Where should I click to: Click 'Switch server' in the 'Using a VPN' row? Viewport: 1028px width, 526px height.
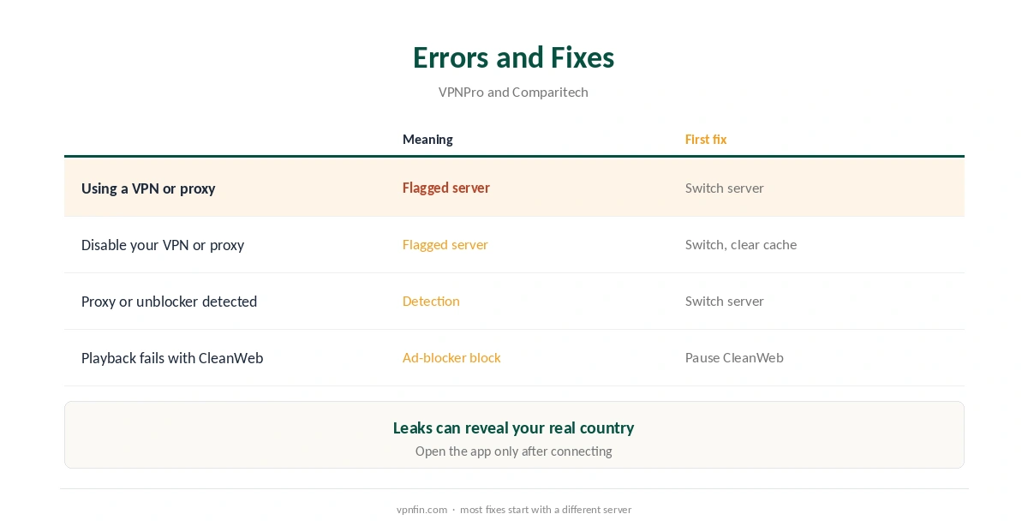tap(725, 188)
